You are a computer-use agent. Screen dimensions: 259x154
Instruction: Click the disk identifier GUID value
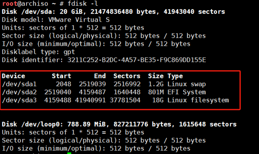[137, 60]
